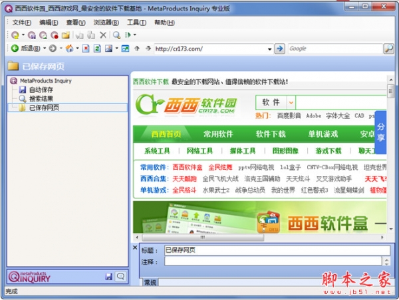Open the address bar URL dropdown
Image resolution: width=399 pixels, height=300 pixels.
click(x=269, y=49)
